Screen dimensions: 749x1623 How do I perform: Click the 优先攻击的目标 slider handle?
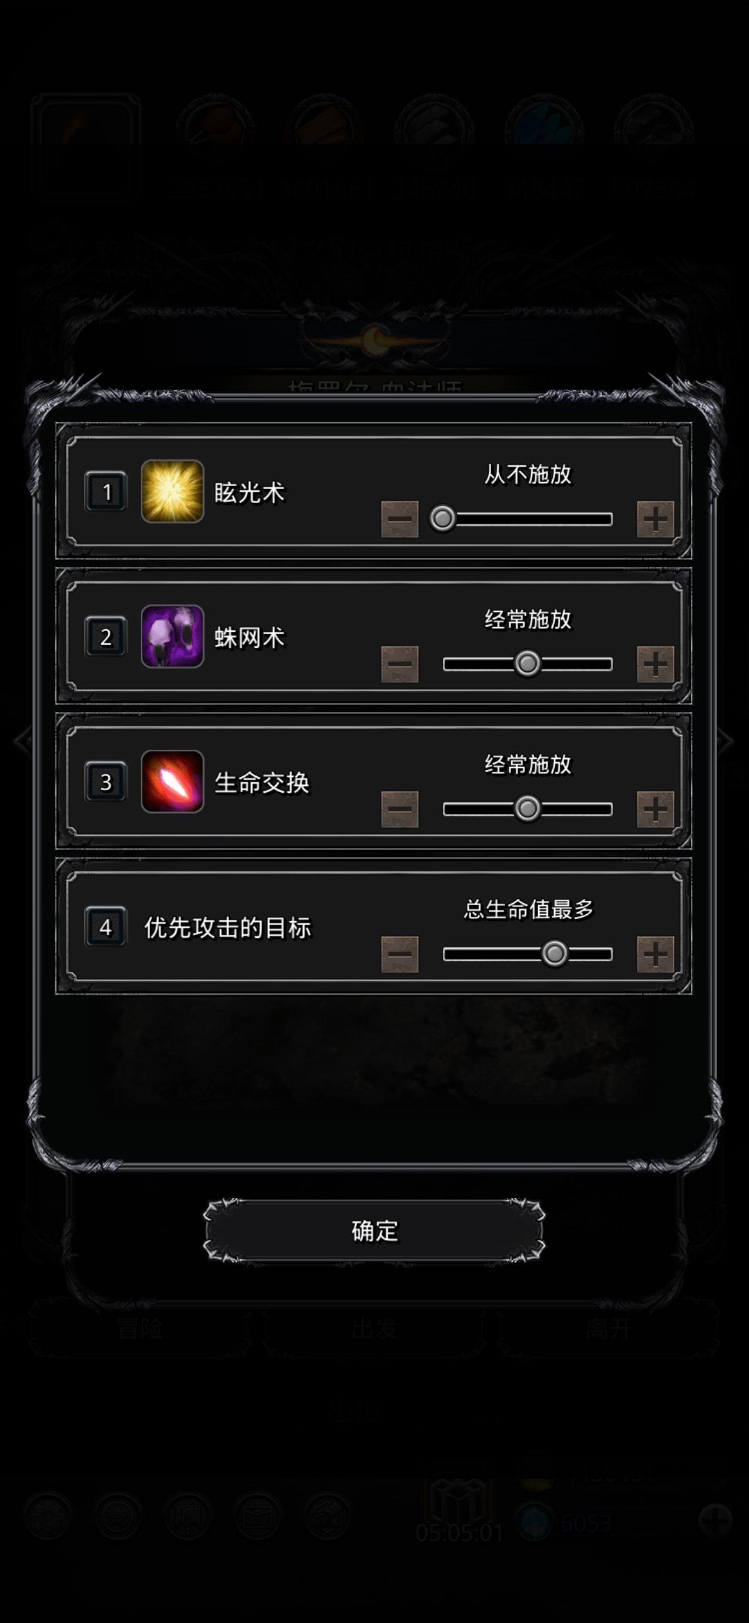(x=554, y=954)
